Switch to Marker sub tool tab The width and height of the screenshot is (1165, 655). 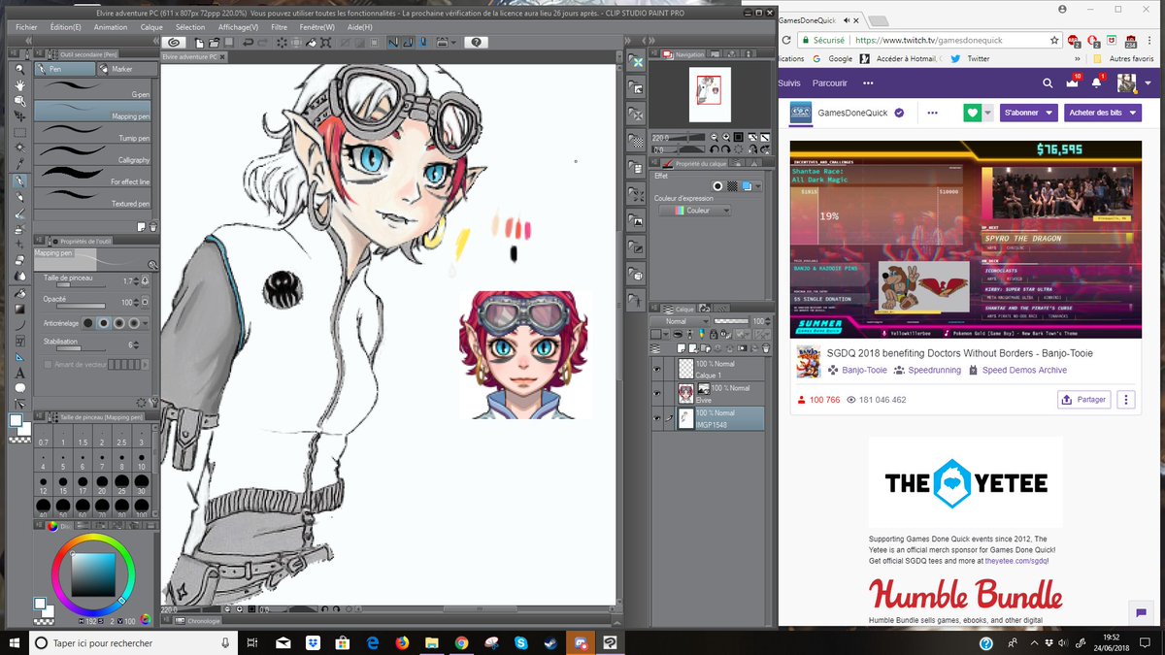pyautogui.click(x=126, y=69)
